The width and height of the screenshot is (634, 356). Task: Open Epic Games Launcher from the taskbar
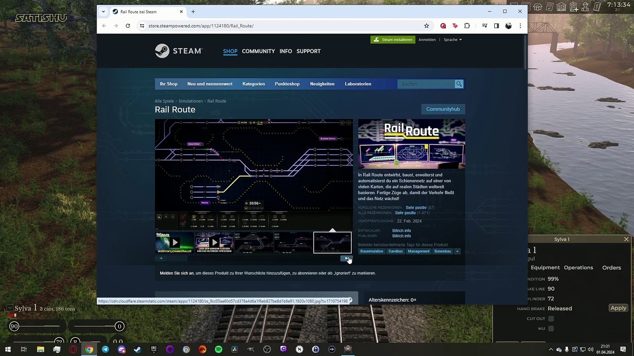pos(154,349)
